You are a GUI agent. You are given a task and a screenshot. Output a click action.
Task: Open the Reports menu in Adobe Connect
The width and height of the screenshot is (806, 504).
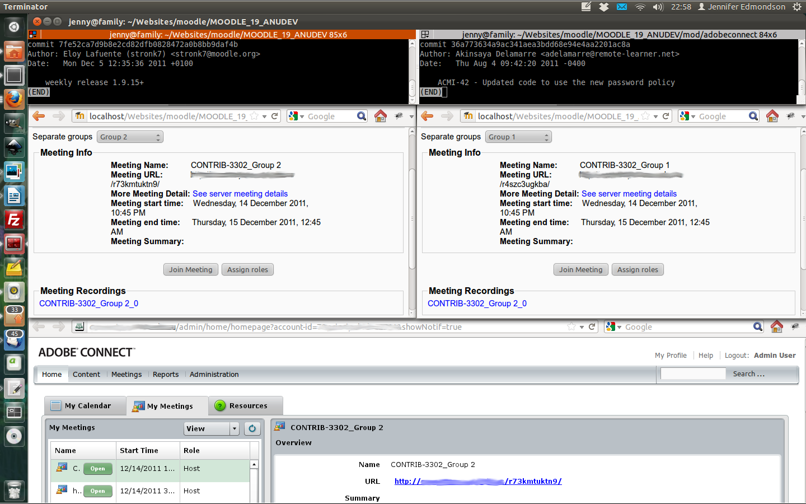point(166,374)
